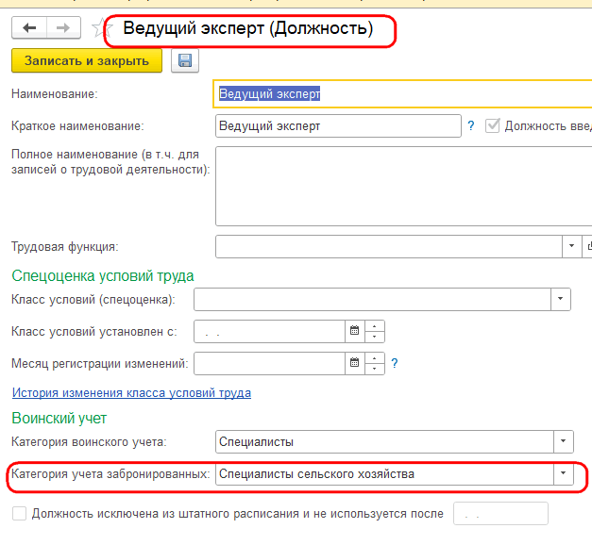This screenshot has width=592, height=545.
Task: Open calendar for Класс условий установлен с
Action: (354, 331)
